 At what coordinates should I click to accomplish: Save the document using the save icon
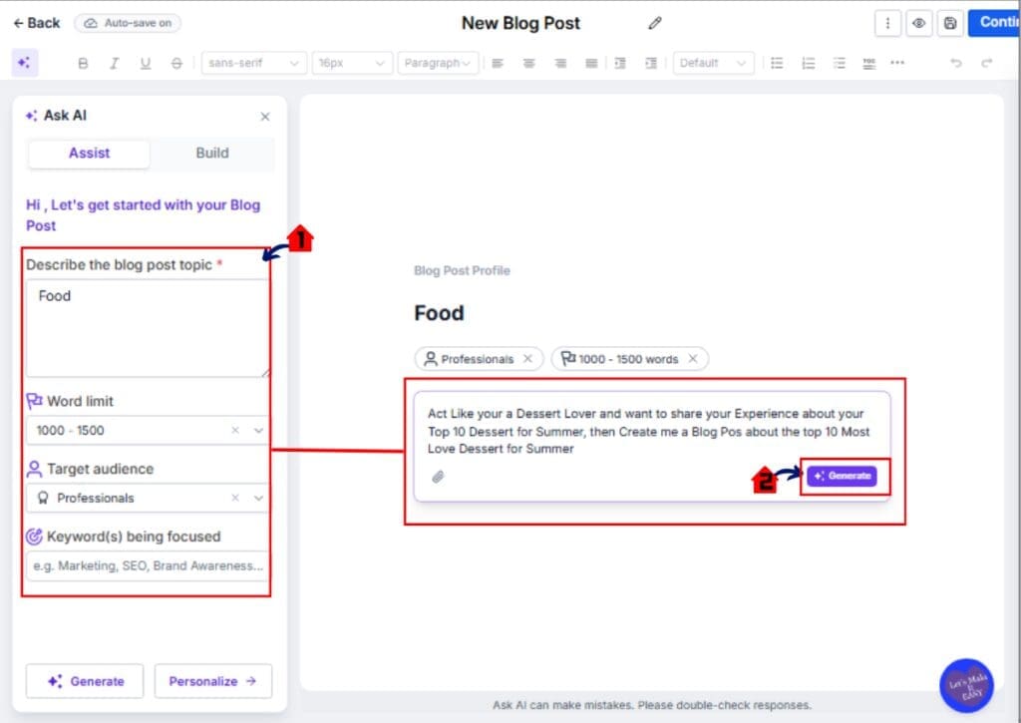point(949,22)
